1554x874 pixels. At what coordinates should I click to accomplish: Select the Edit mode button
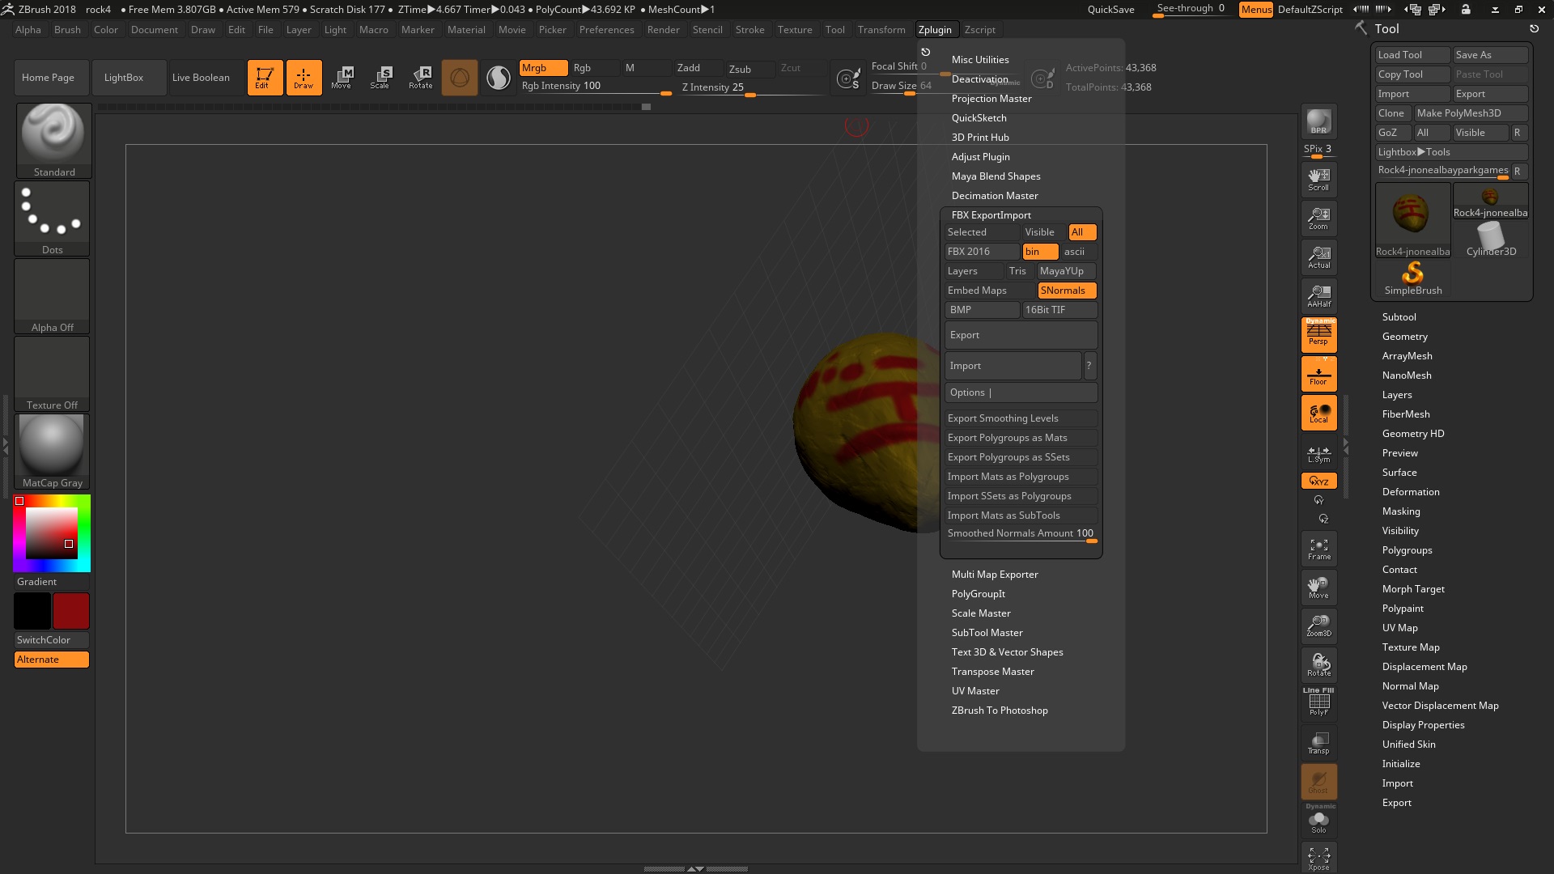tap(265, 78)
